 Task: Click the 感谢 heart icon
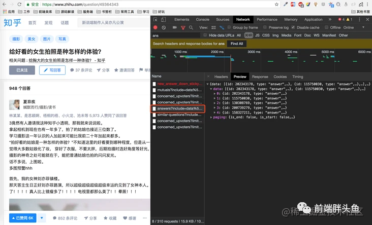(x=125, y=218)
